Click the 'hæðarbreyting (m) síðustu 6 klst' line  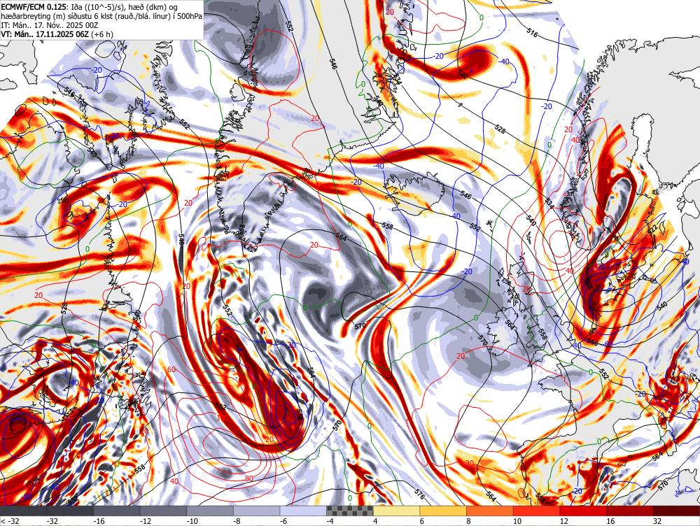[x=101, y=15]
